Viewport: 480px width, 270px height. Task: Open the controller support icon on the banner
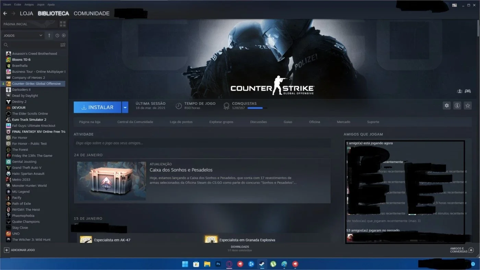coord(468,91)
